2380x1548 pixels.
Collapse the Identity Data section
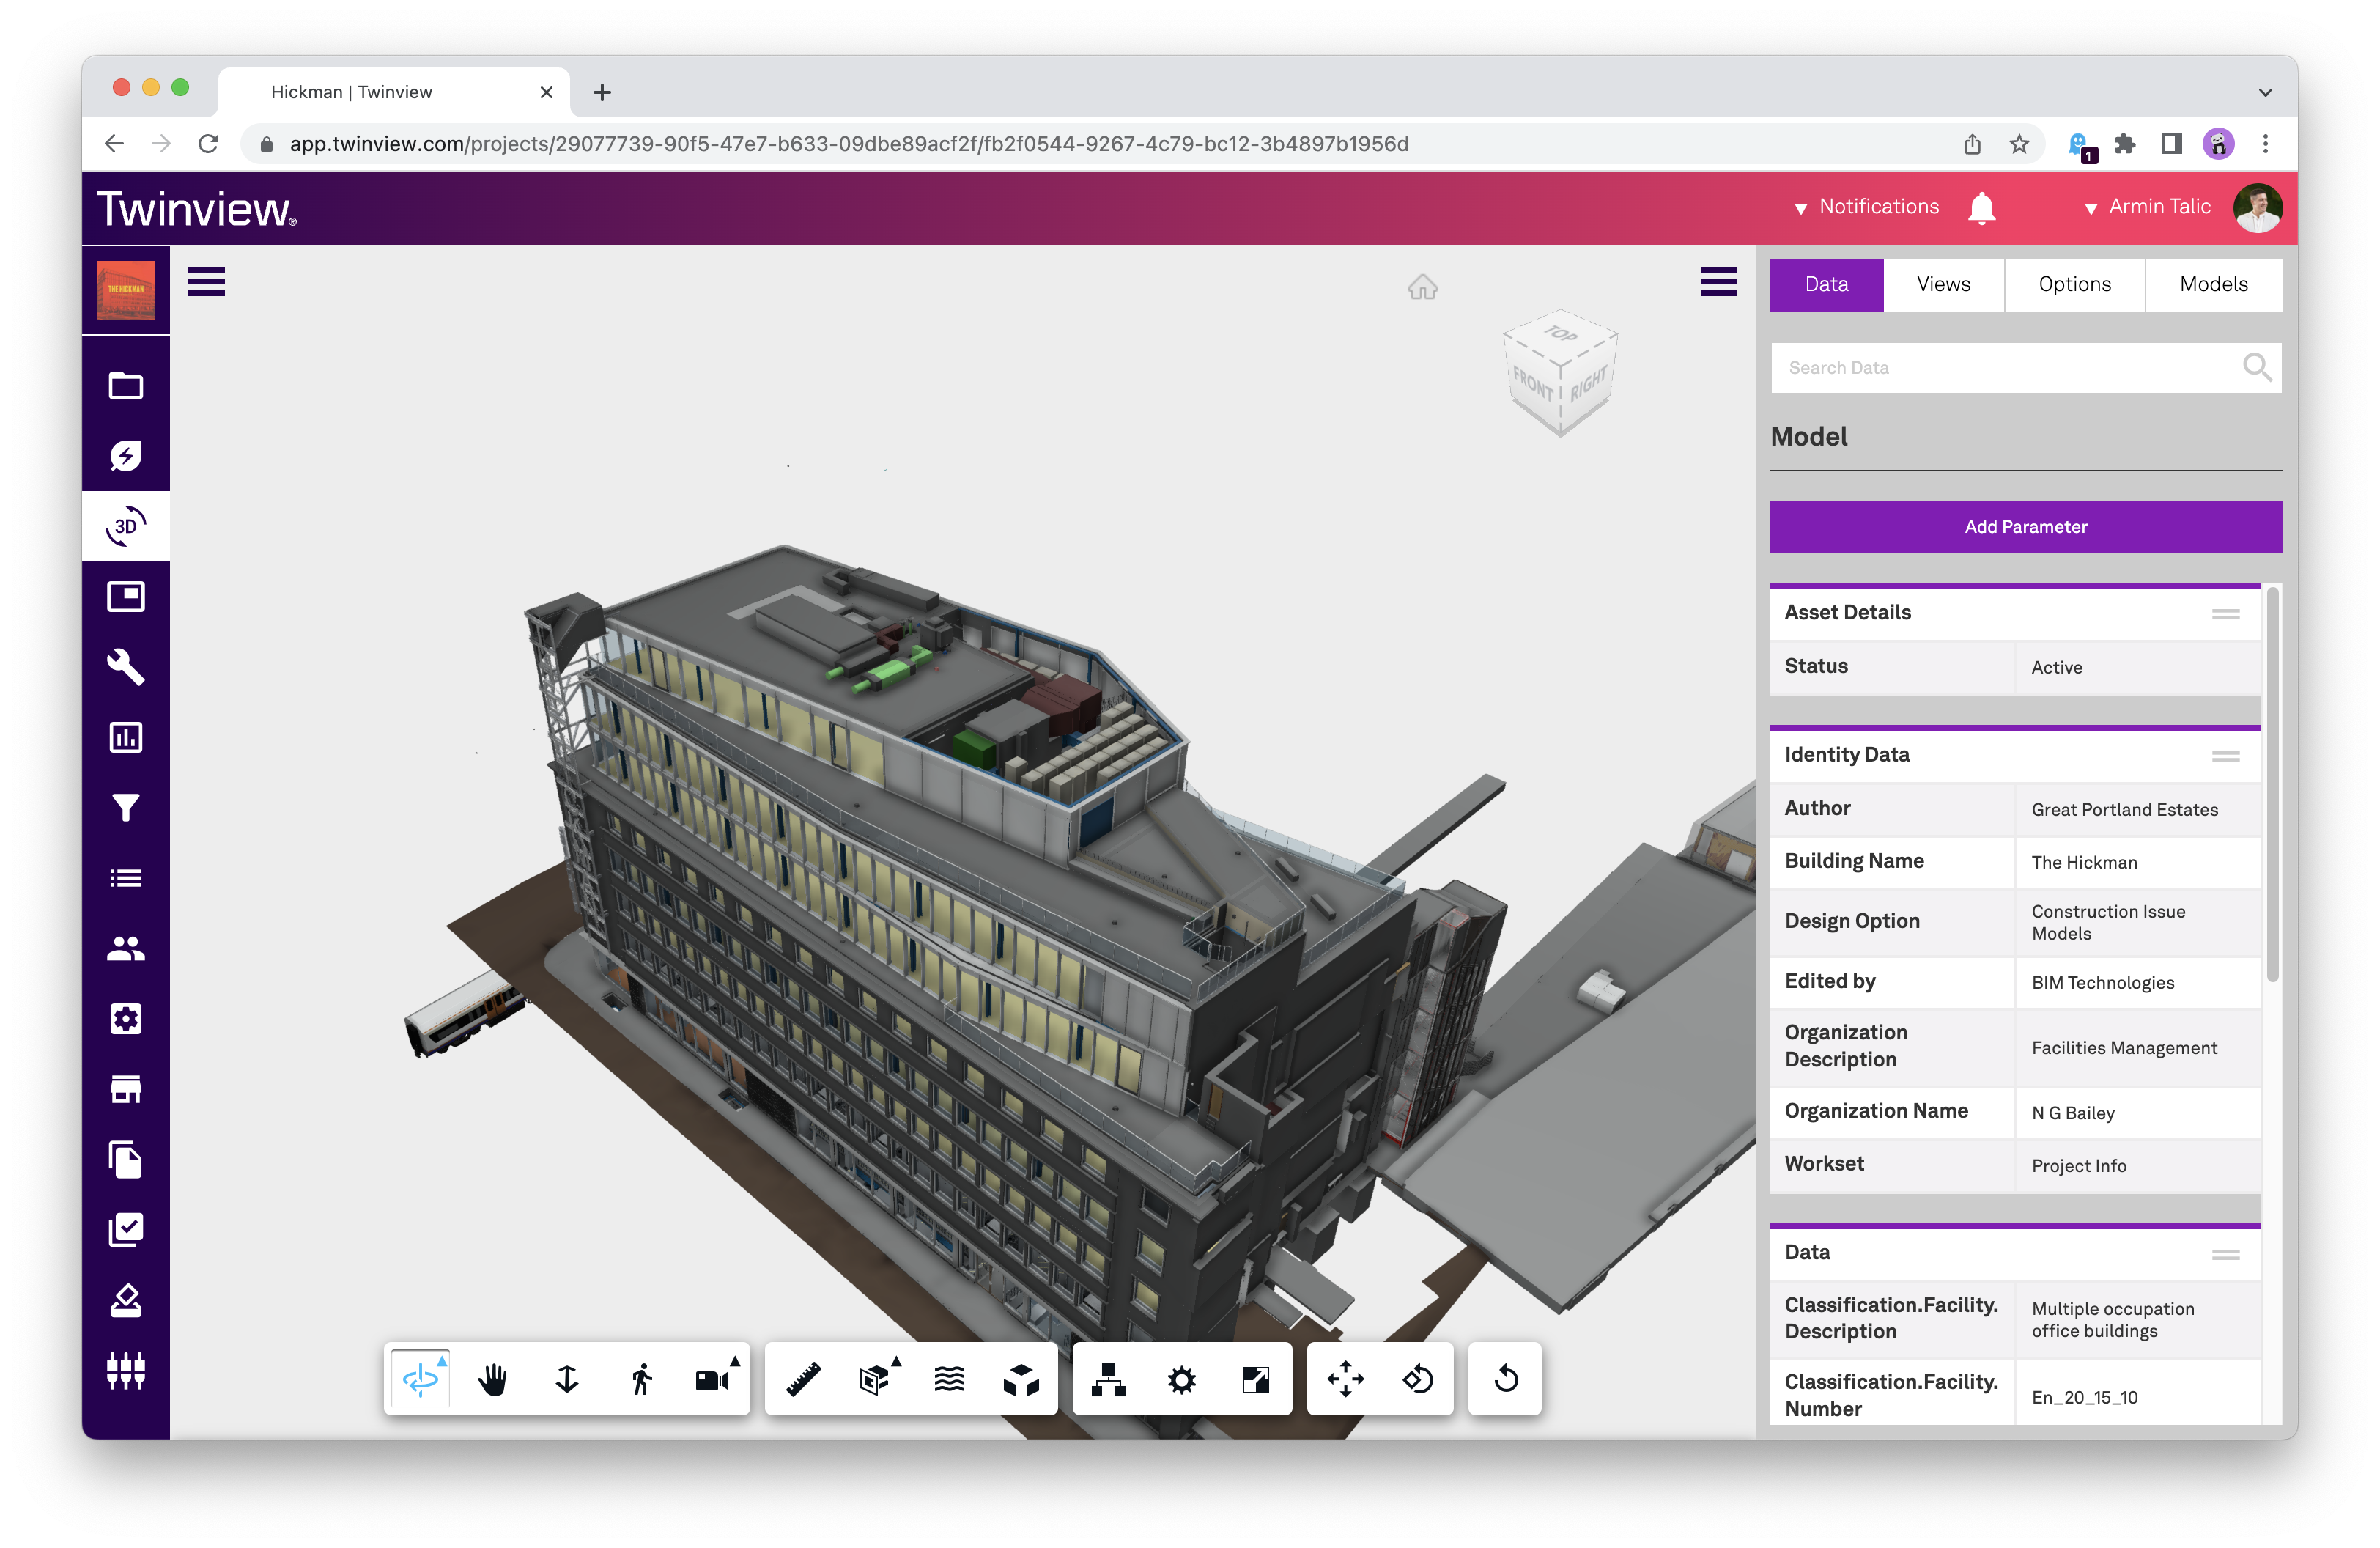click(x=2225, y=756)
